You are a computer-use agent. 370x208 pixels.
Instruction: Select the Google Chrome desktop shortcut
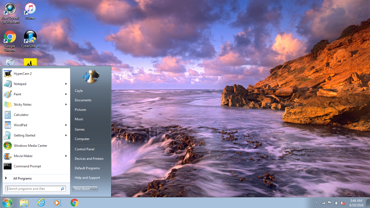pos(10,41)
